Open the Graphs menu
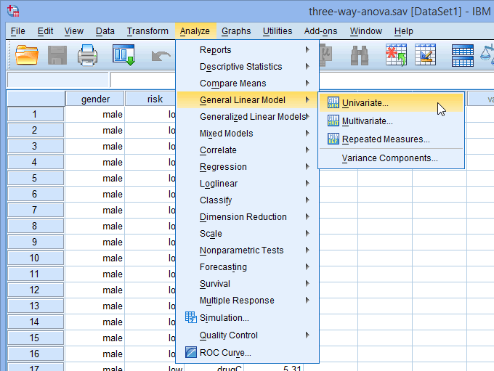Viewport: 494px width, 371px height. click(236, 31)
